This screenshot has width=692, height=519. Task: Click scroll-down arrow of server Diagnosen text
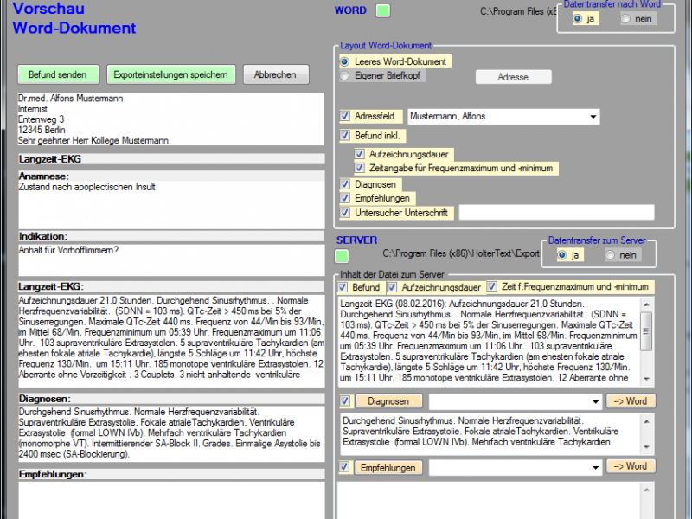tap(646, 447)
